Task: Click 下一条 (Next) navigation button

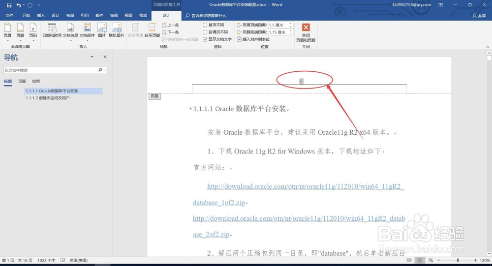Action: coord(171,32)
